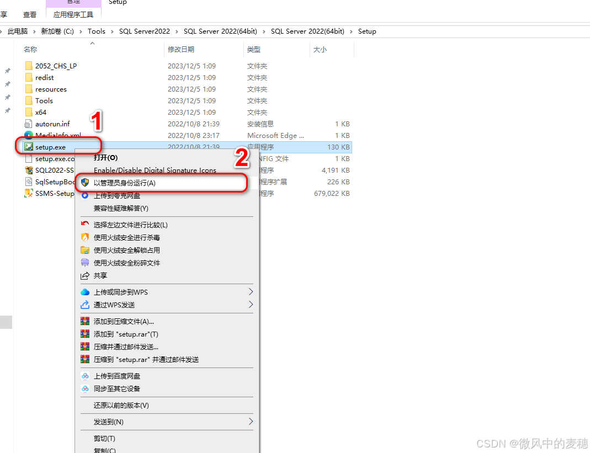
Task: Click the Tools folder icon
Action: pos(29,101)
